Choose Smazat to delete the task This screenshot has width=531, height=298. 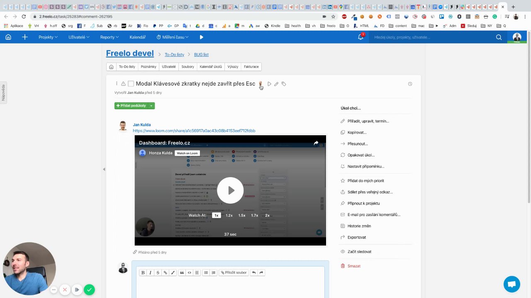[354, 266]
